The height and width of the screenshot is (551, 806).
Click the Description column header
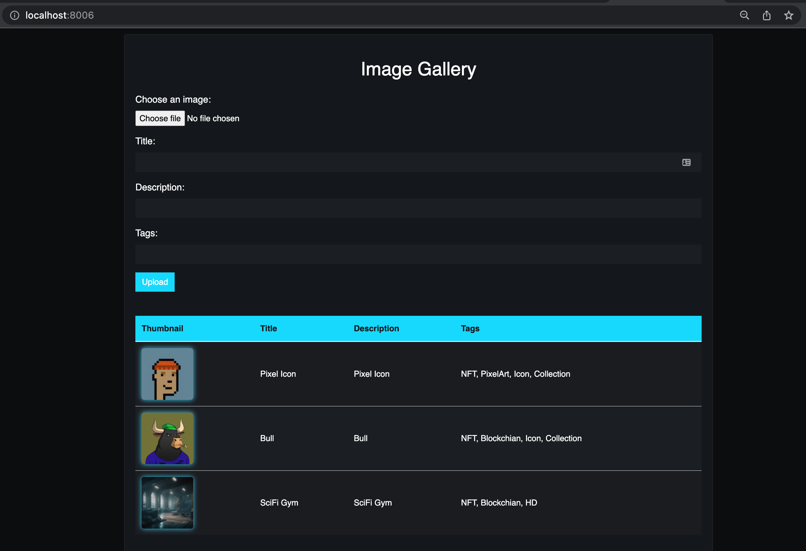tap(376, 329)
